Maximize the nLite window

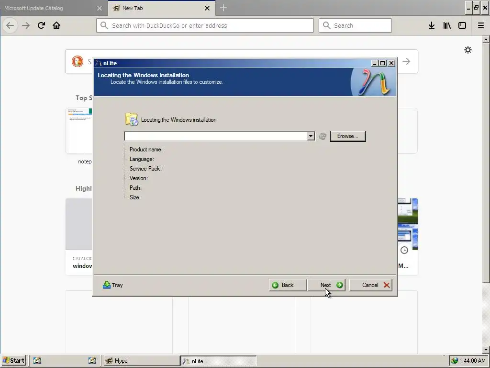(383, 63)
